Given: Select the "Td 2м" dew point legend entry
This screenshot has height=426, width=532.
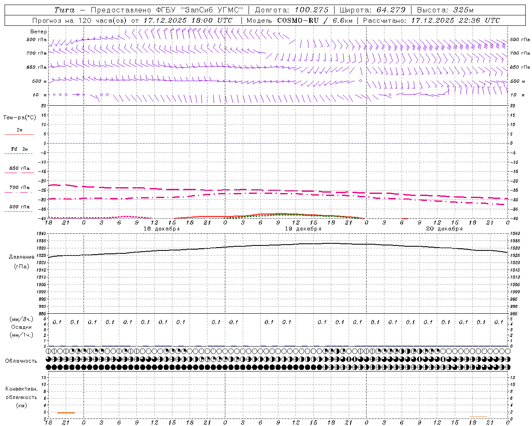Looking at the screenshot, I should [20, 149].
